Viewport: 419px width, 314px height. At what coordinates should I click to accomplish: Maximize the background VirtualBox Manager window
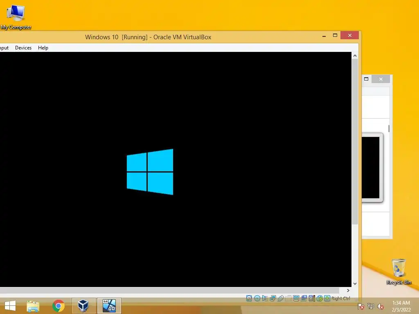tap(366, 79)
